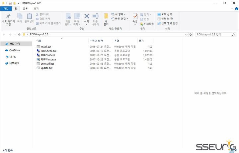
Task: Open address bar history dropdown arrow
Action: point(186,35)
